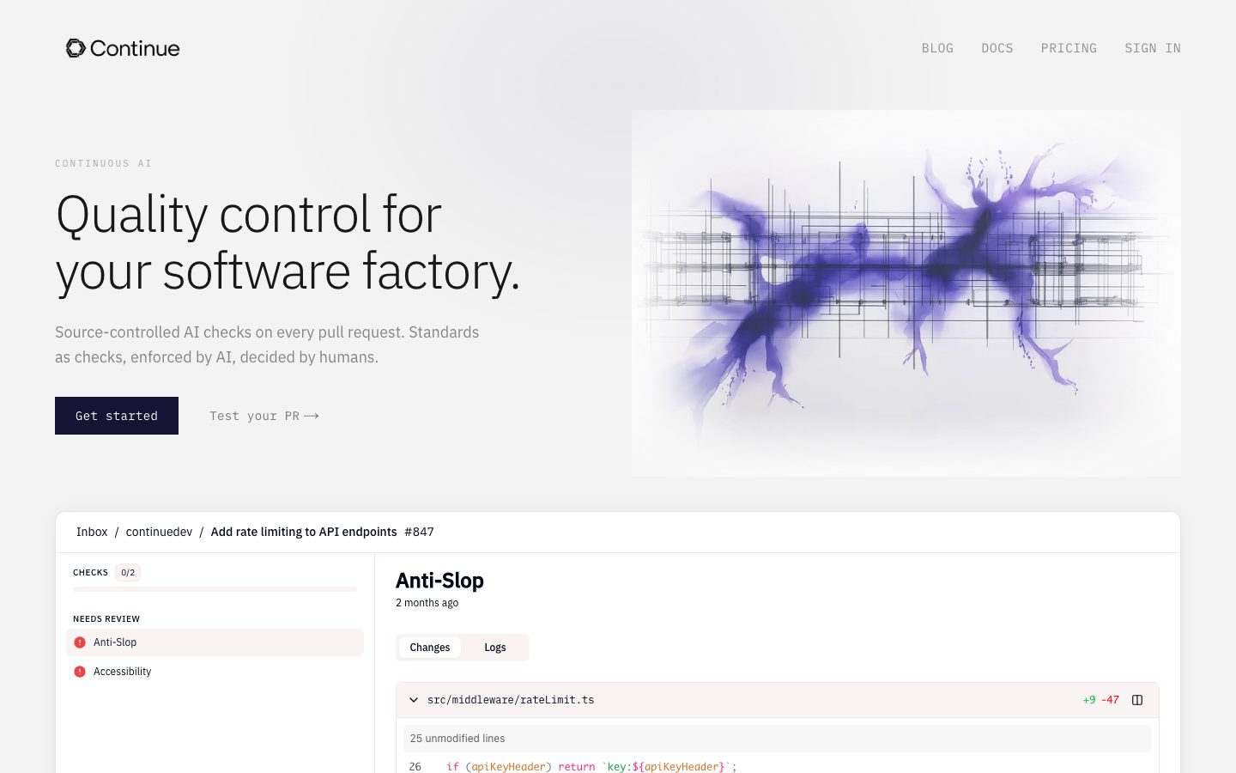Screen dimensions: 1236x773
Task: Open the Blog page from navigation
Action: pyautogui.click(x=937, y=48)
